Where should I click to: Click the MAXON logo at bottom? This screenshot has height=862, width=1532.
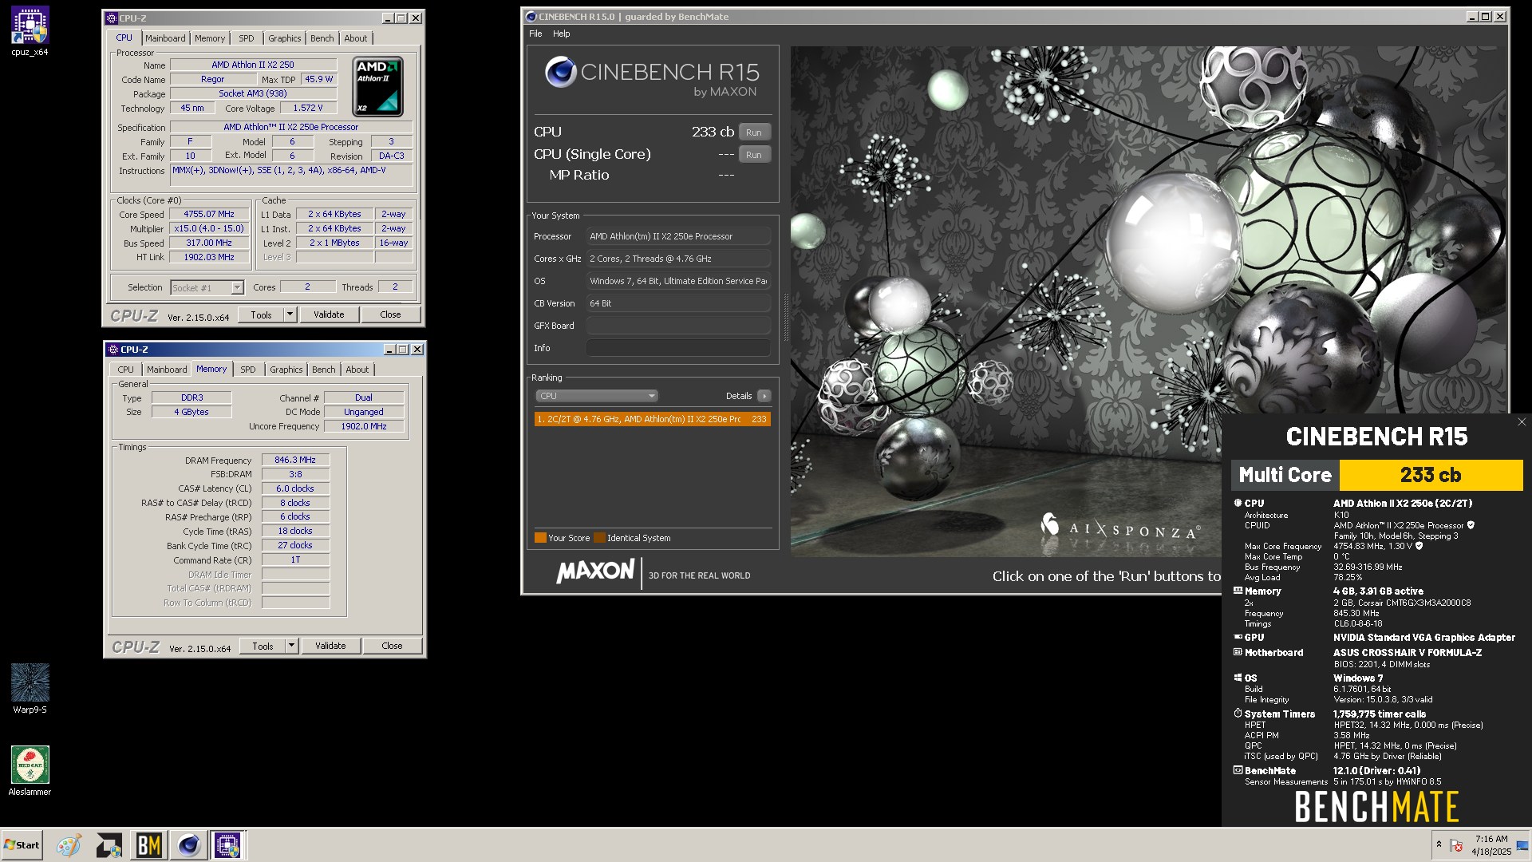coord(595,571)
